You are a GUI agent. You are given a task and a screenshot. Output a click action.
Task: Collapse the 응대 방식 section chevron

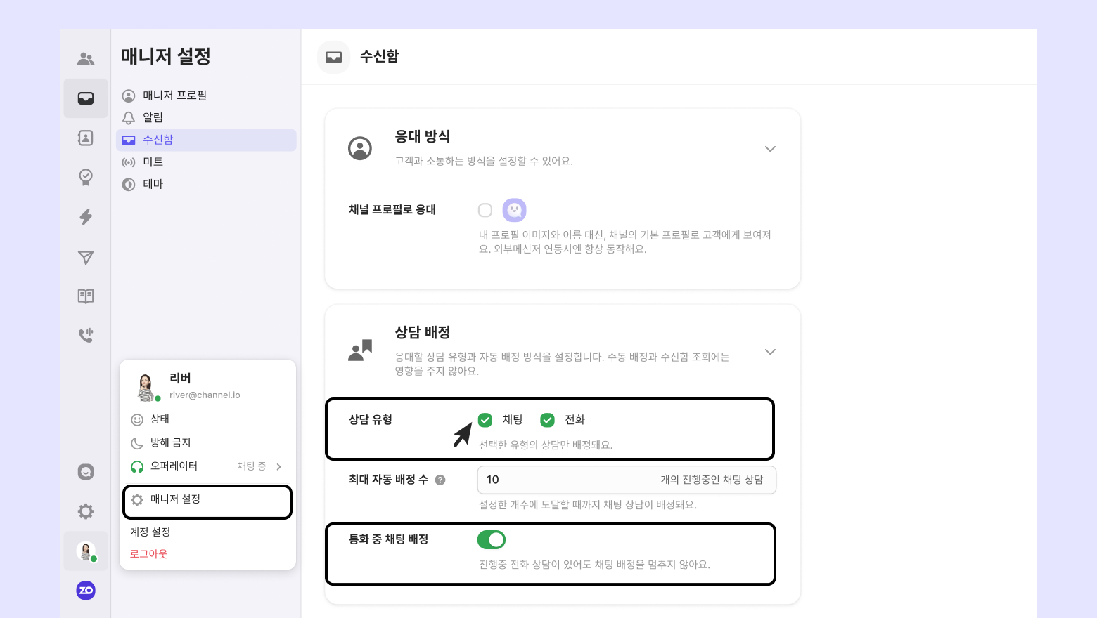(x=770, y=149)
